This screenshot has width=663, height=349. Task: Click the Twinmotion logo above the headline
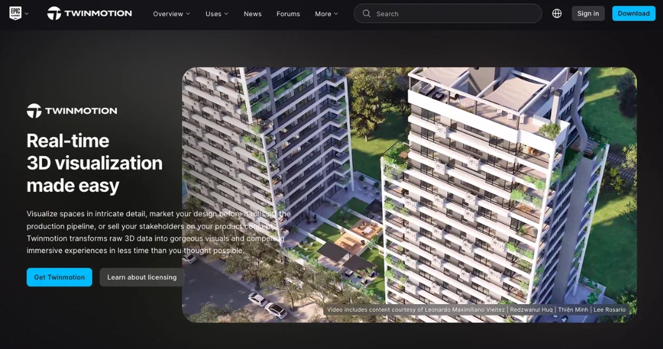72,111
